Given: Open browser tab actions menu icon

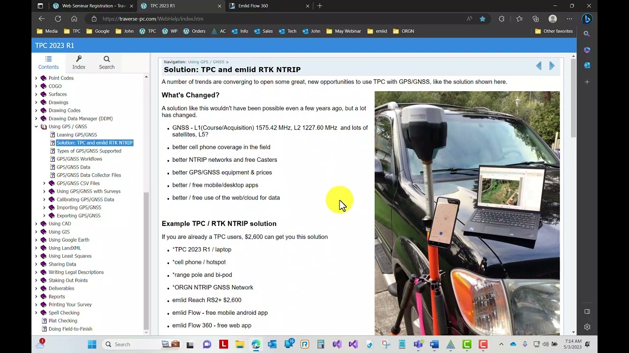Looking at the screenshot, I should tap(40, 6).
